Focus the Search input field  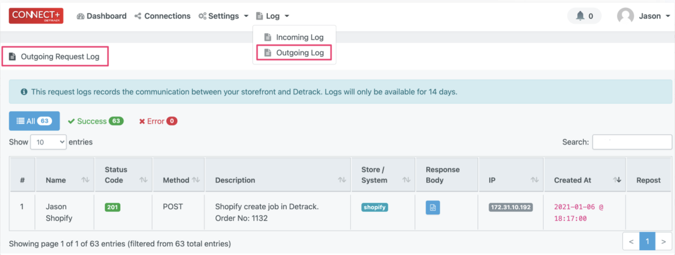point(632,142)
